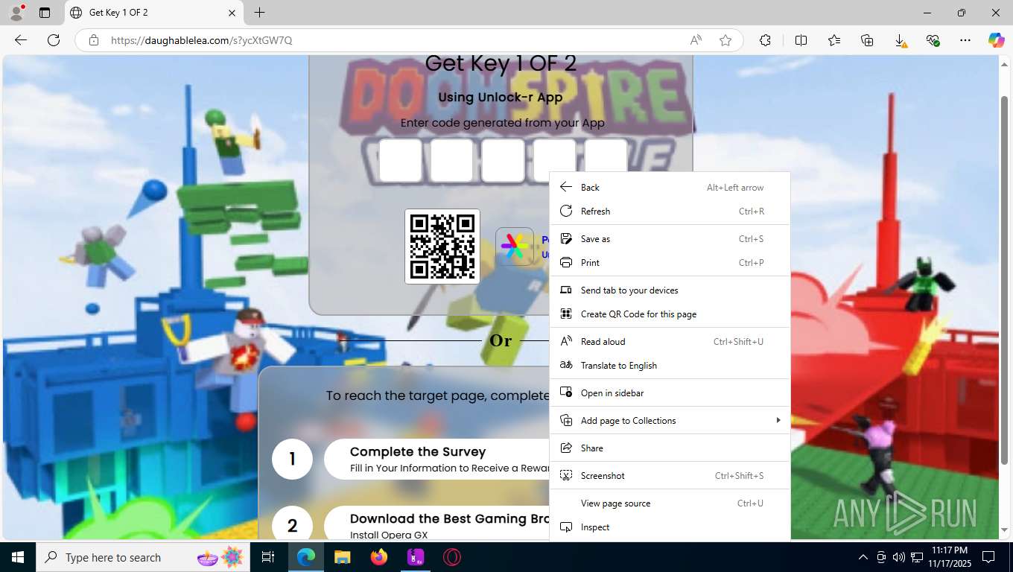Open Downloads icon with warning

[900, 40]
